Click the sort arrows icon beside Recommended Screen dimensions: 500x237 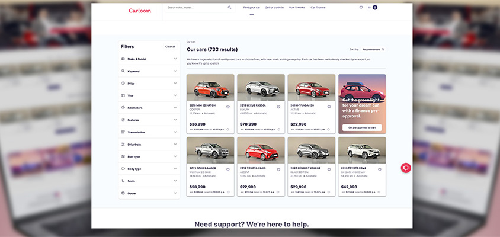pos(383,49)
